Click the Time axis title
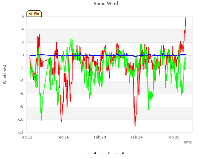 [x=187, y=142]
